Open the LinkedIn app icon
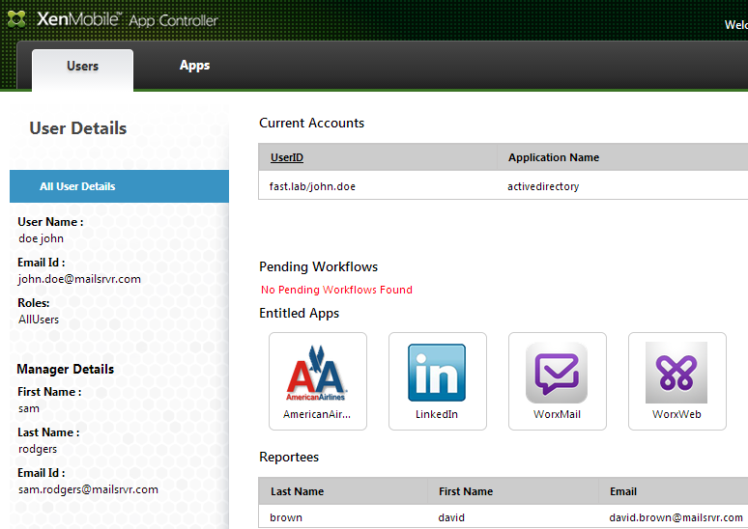 pos(437,373)
